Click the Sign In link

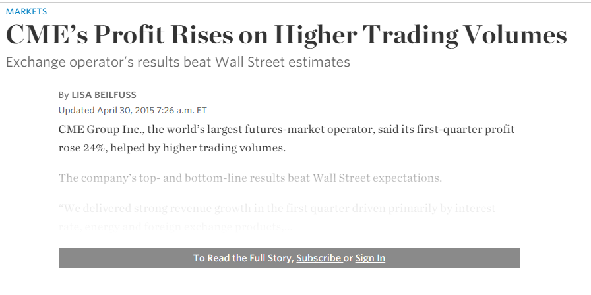(x=370, y=258)
